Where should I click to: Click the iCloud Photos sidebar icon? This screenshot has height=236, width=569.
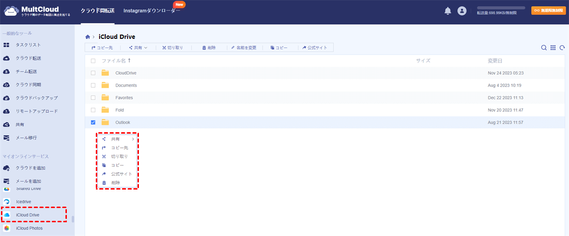click(7, 228)
